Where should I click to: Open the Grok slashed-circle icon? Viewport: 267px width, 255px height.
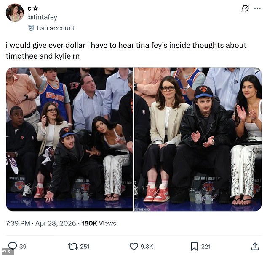coord(246,8)
